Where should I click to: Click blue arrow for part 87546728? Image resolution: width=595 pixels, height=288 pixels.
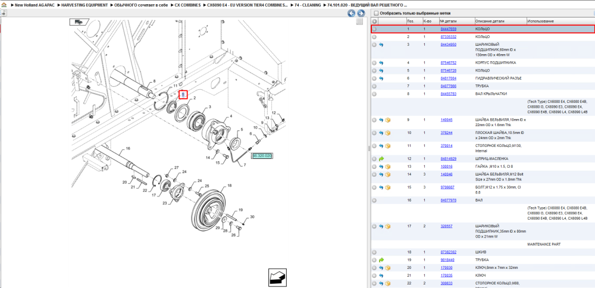[381, 71]
